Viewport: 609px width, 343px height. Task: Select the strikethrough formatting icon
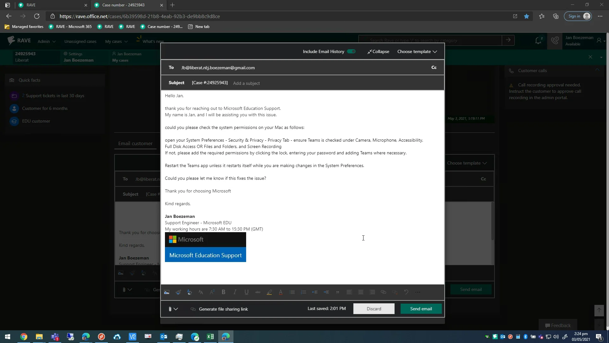(258, 292)
